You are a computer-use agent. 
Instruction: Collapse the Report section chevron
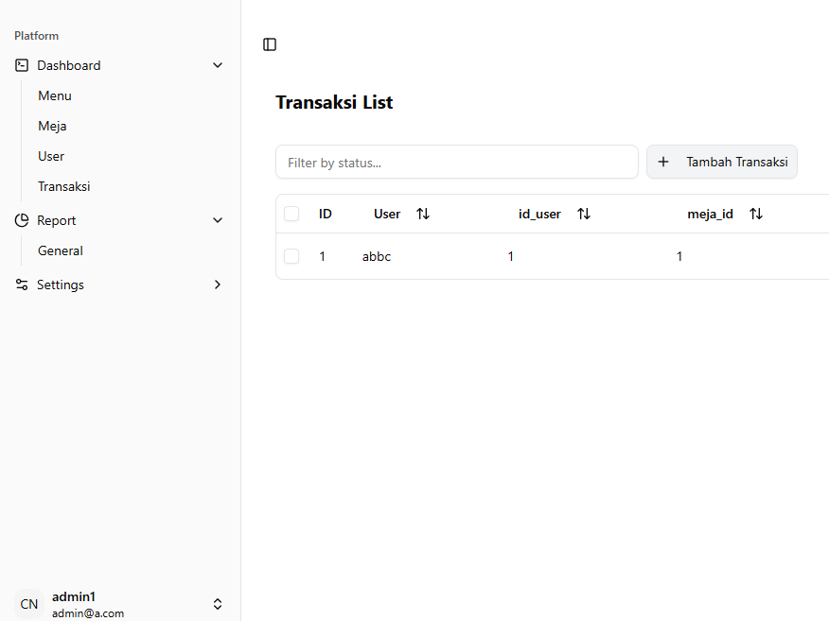click(x=218, y=220)
